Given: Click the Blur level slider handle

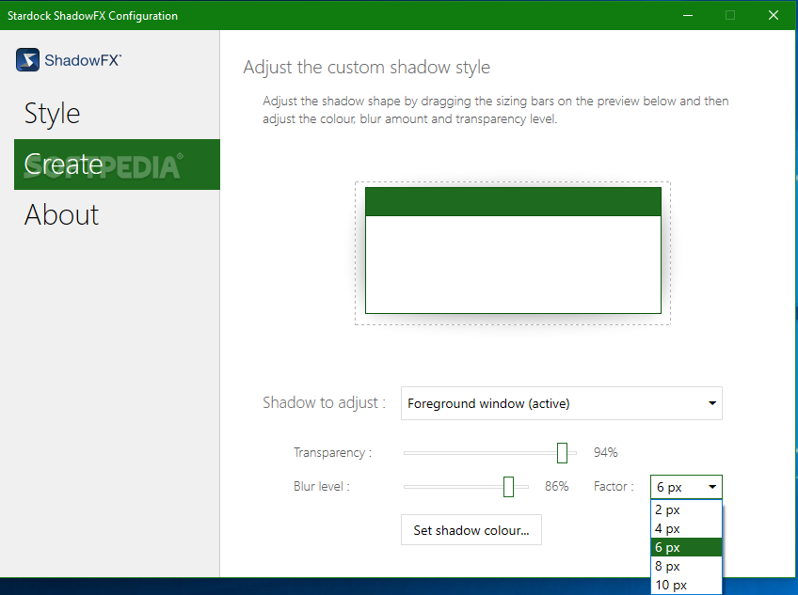Looking at the screenshot, I should click(x=508, y=487).
